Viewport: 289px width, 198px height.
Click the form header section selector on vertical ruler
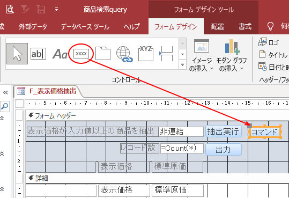pos(19,116)
